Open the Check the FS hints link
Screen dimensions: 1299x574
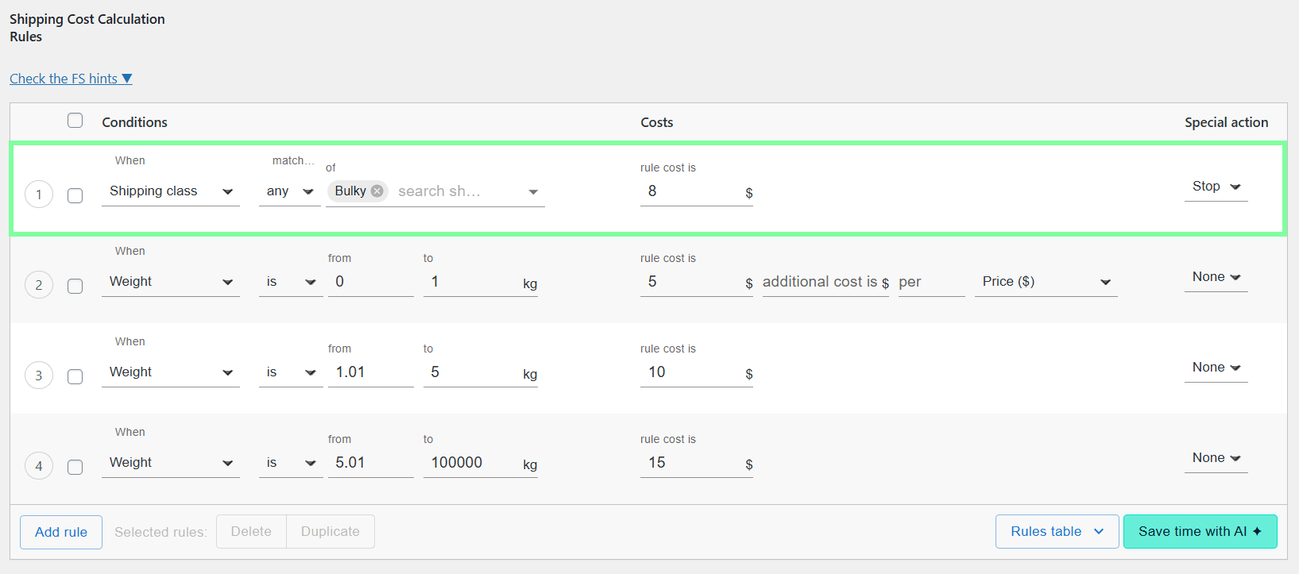coord(71,79)
